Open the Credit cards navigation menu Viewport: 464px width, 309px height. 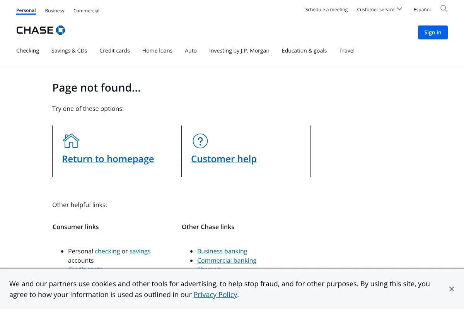[x=114, y=51]
